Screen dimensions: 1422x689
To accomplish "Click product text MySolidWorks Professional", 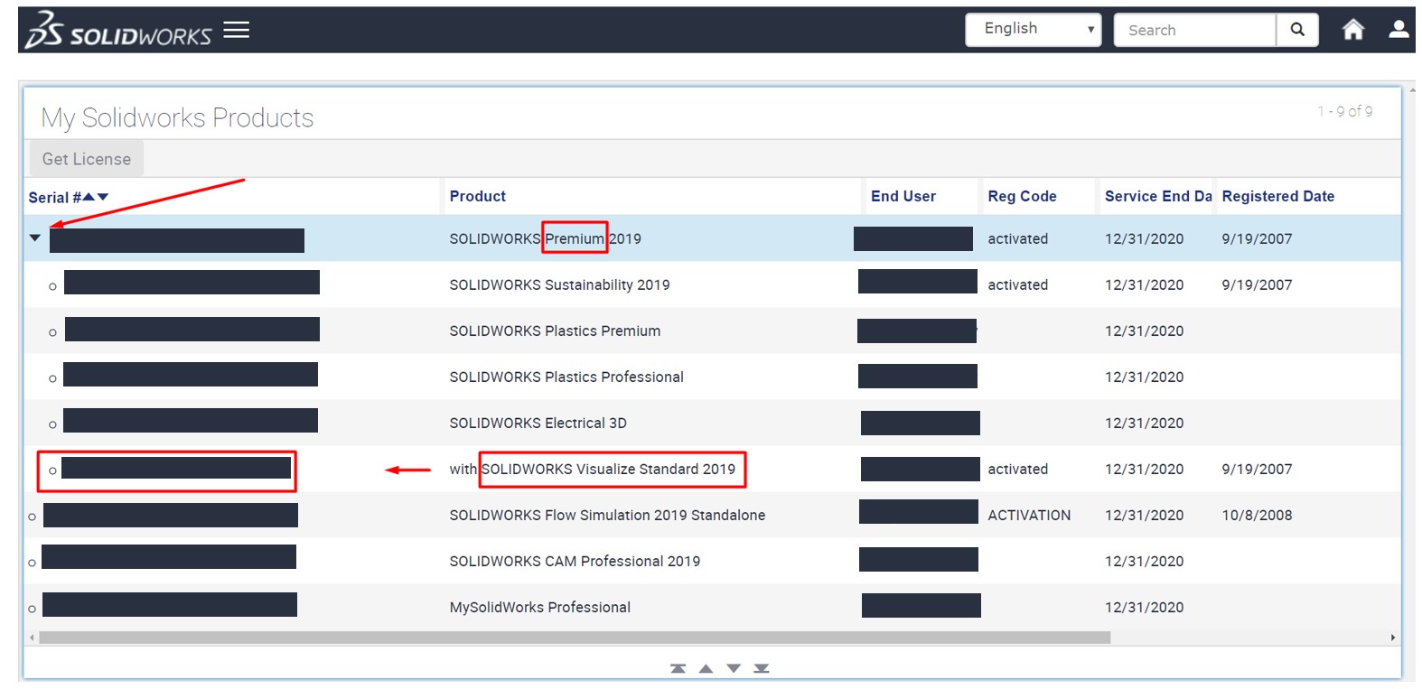I will (539, 607).
